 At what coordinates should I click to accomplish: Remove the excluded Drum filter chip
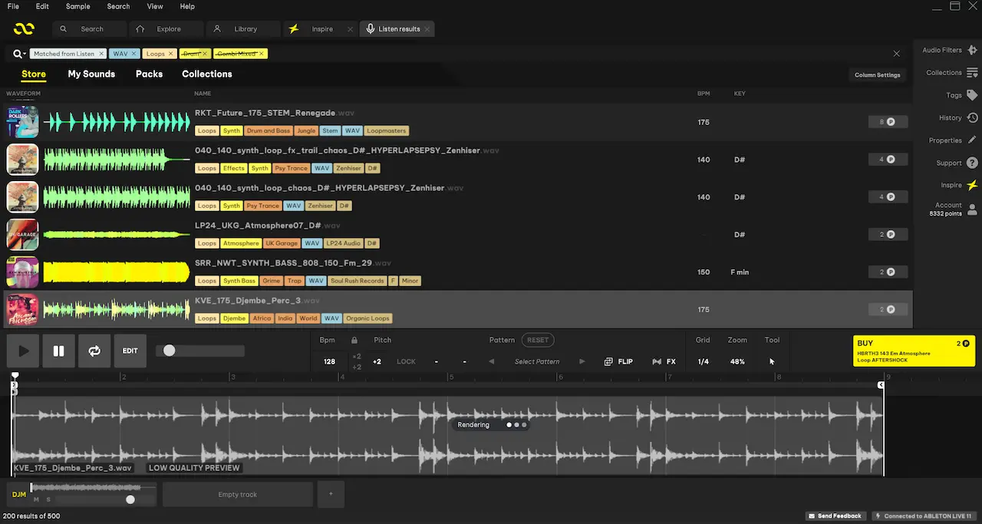pos(205,54)
